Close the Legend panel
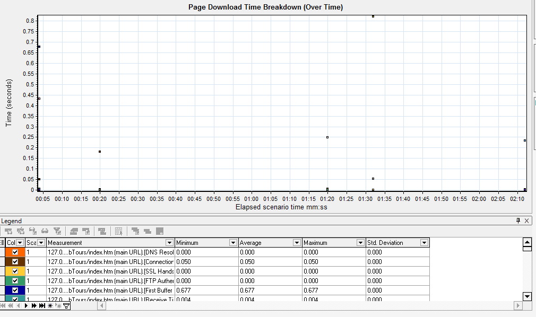536x317 pixels. point(526,221)
